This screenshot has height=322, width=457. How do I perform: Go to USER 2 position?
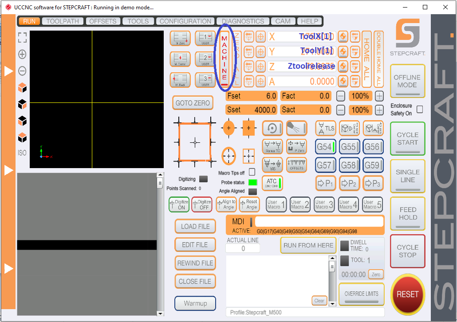(205, 59)
